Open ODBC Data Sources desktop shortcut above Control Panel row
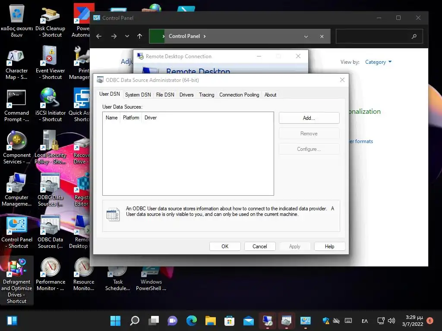The image size is (442, 331). [50, 190]
